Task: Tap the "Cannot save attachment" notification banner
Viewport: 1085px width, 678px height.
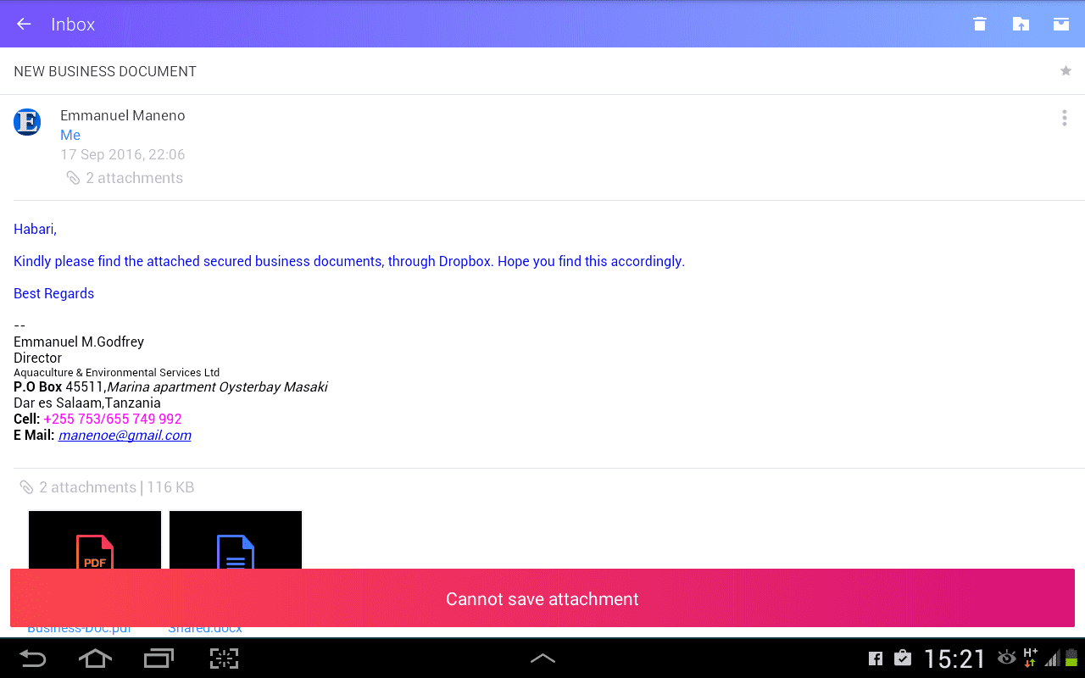Action: coord(542,598)
